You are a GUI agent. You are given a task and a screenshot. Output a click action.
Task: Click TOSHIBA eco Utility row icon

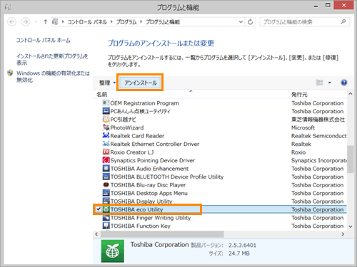tap(106, 209)
